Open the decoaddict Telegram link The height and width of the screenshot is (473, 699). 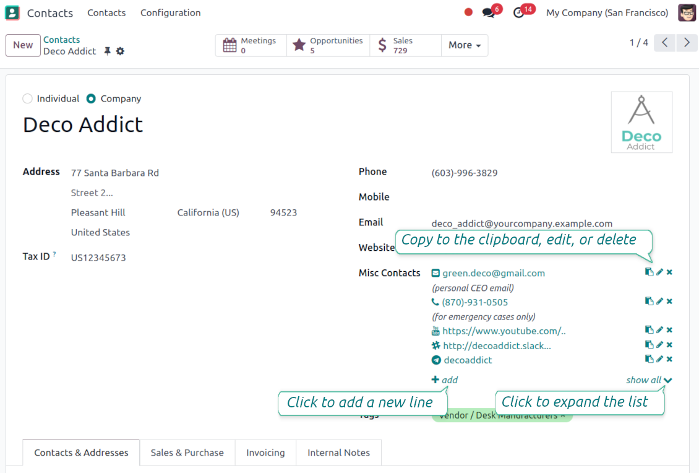pos(468,360)
